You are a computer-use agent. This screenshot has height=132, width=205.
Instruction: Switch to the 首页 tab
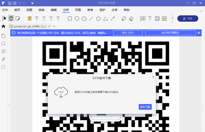tap(17, 10)
